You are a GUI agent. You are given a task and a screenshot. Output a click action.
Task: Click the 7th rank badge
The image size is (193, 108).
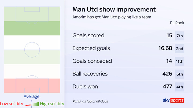(x=180, y=35)
